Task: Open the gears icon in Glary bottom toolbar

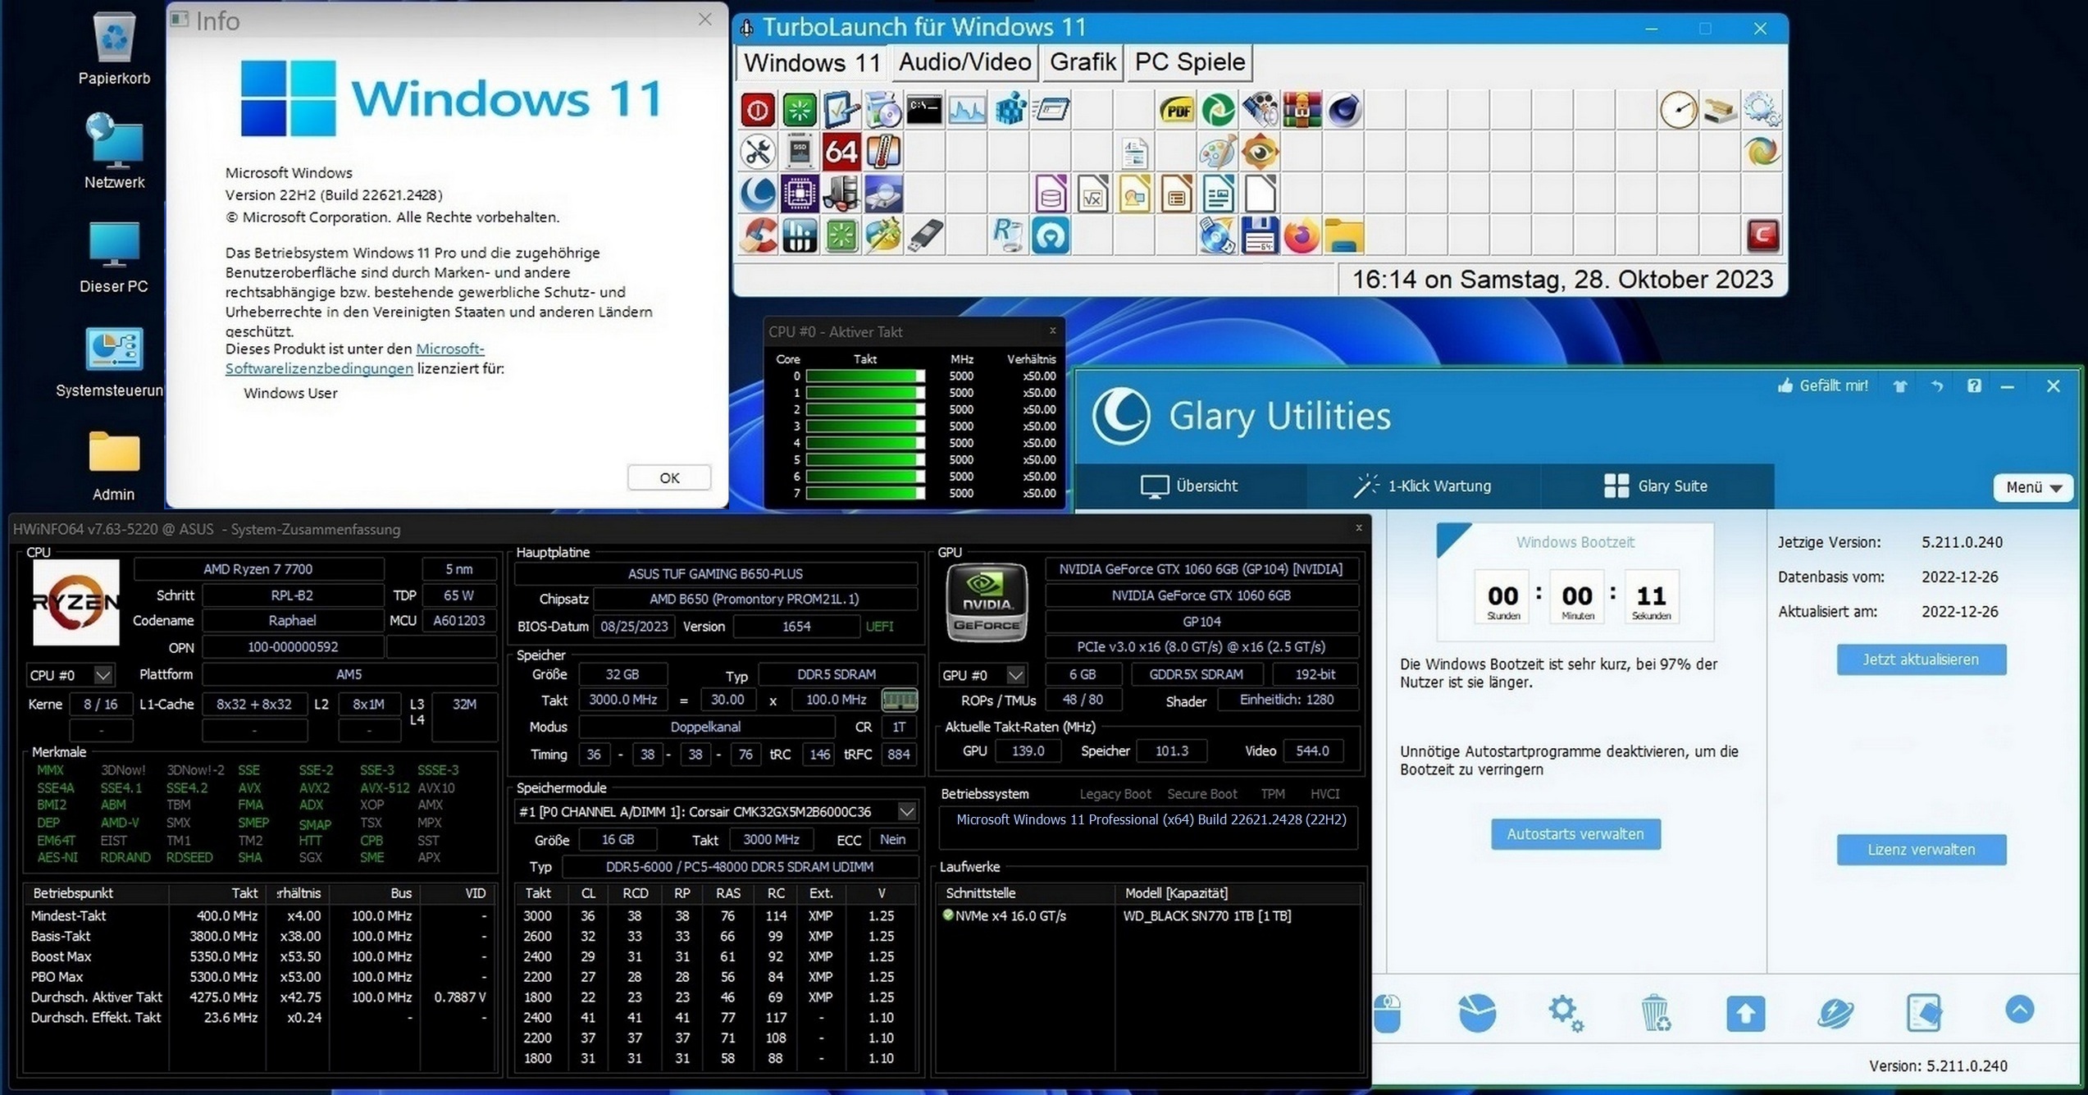Action: [1565, 1012]
